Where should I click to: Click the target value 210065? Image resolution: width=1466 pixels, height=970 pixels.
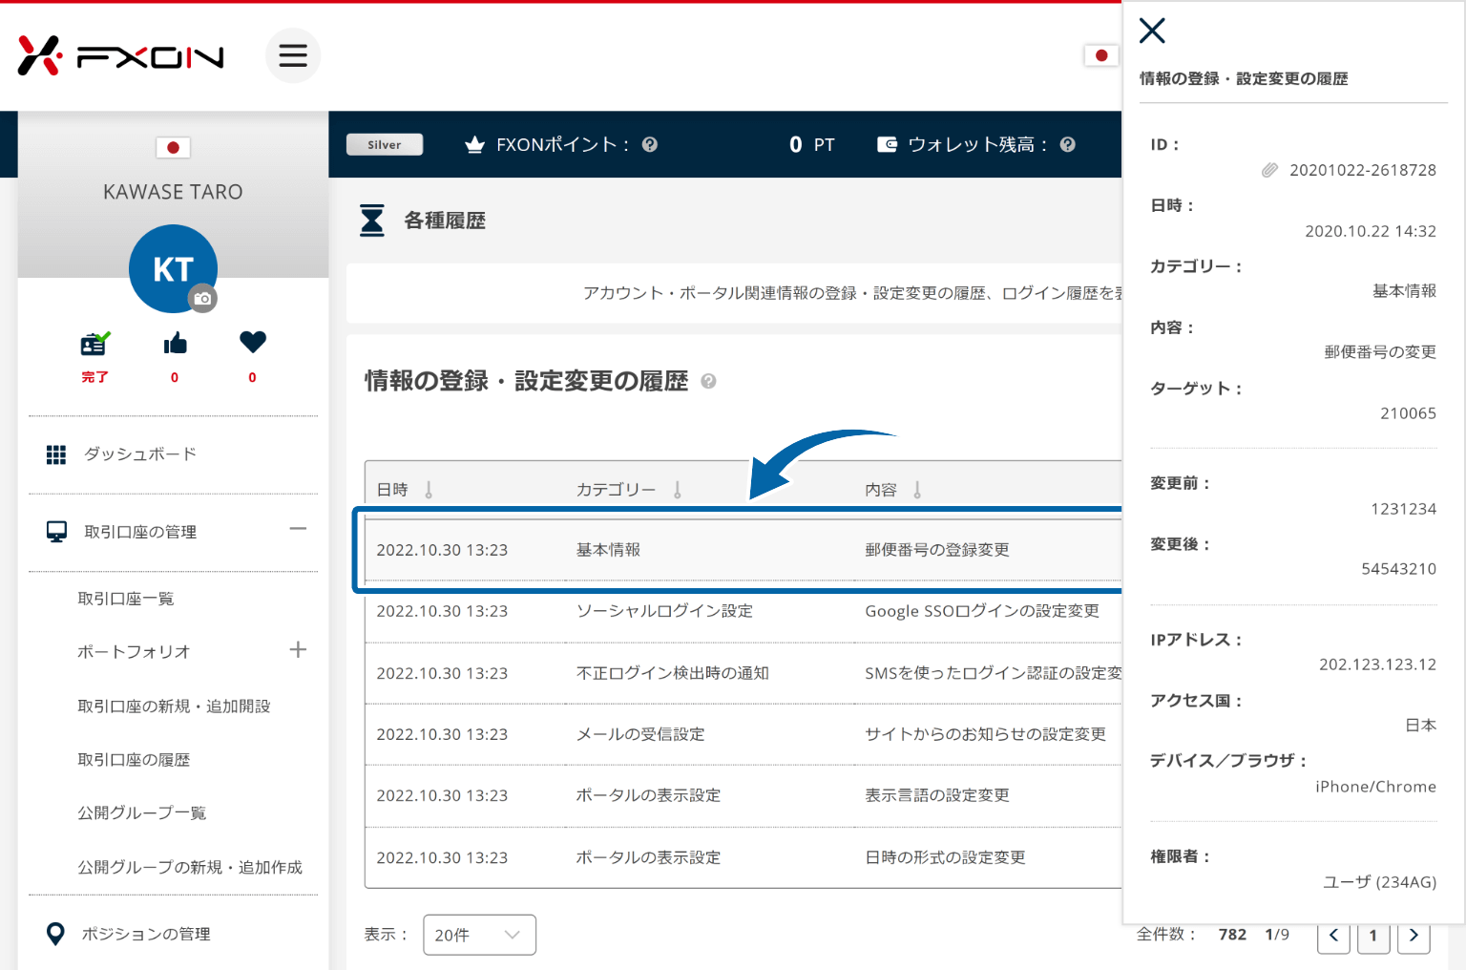[1409, 413]
